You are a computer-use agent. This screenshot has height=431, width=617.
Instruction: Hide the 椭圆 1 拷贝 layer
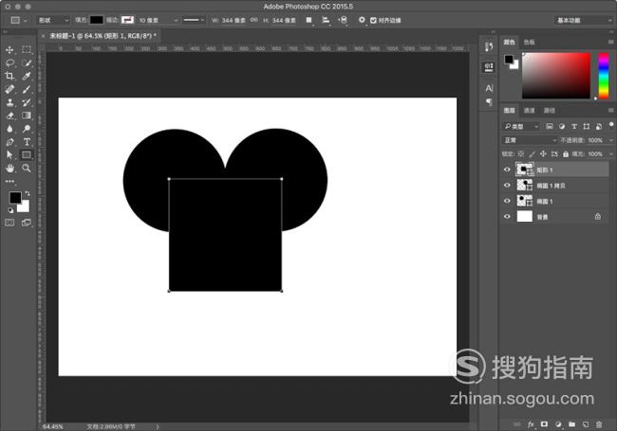point(507,186)
